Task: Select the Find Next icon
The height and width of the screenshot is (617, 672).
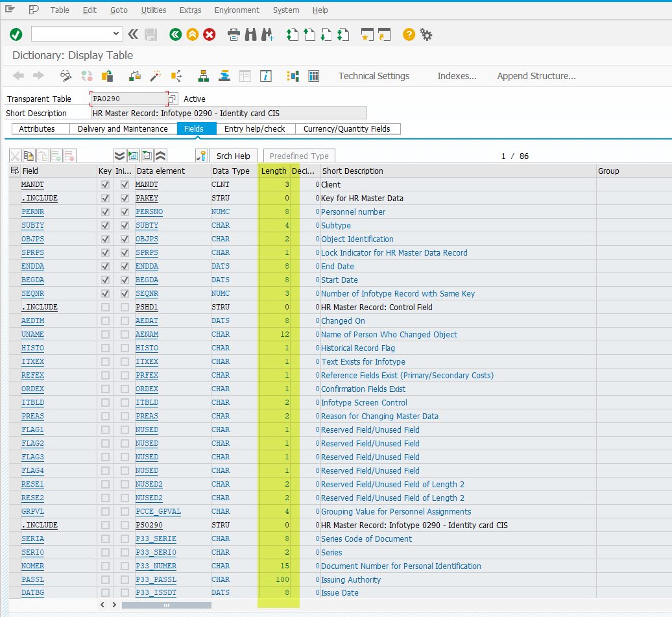Action: coord(267,35)
